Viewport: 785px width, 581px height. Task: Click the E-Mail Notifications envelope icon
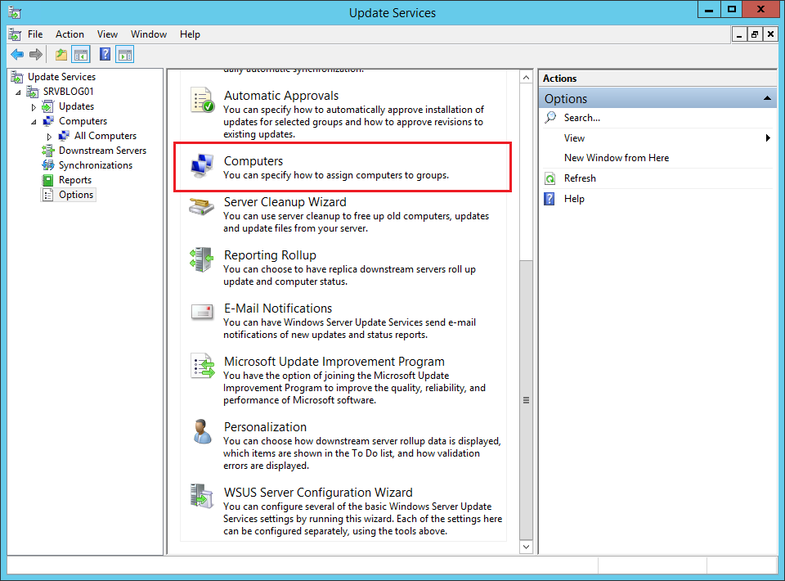pos(202,312)
